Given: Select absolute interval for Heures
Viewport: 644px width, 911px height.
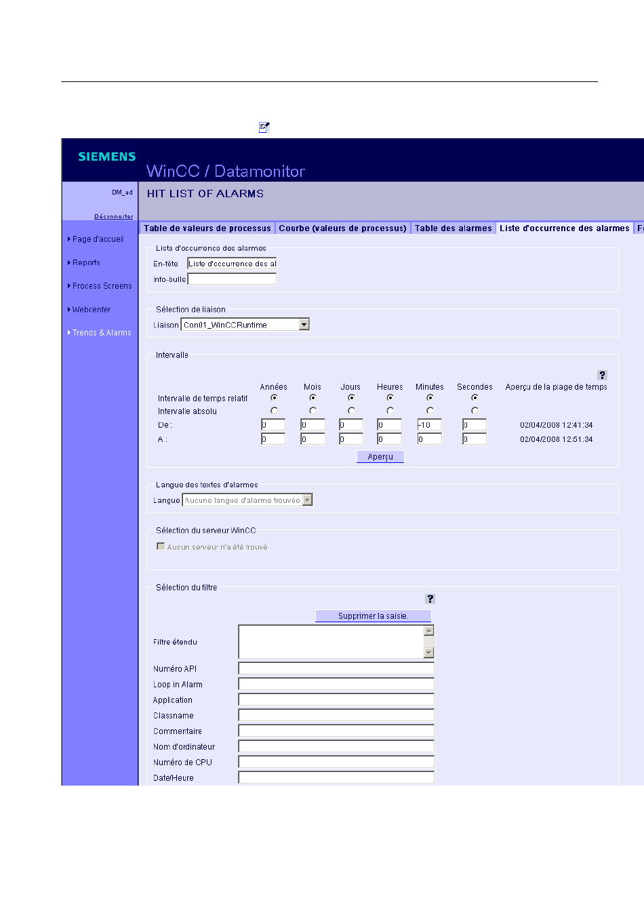Looking at the screenshot, I should [x=390, y=411].
